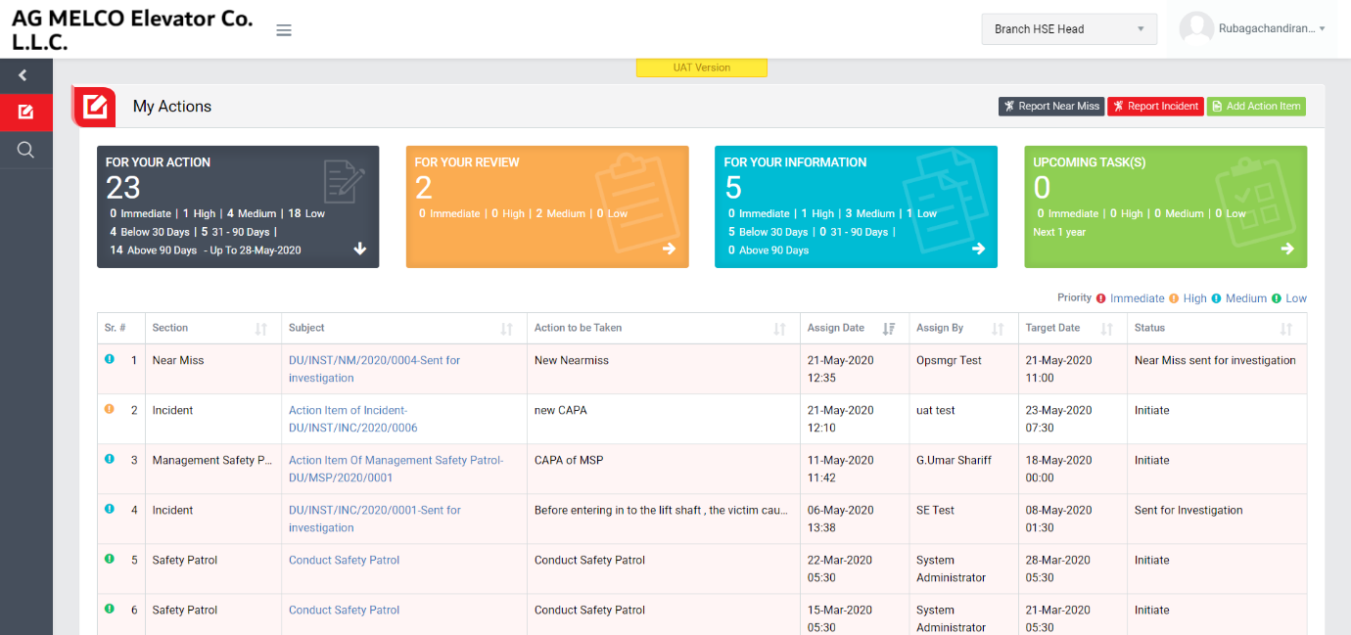
Task: Click "uat test" in Assign By column
Action: pos(936,410)
